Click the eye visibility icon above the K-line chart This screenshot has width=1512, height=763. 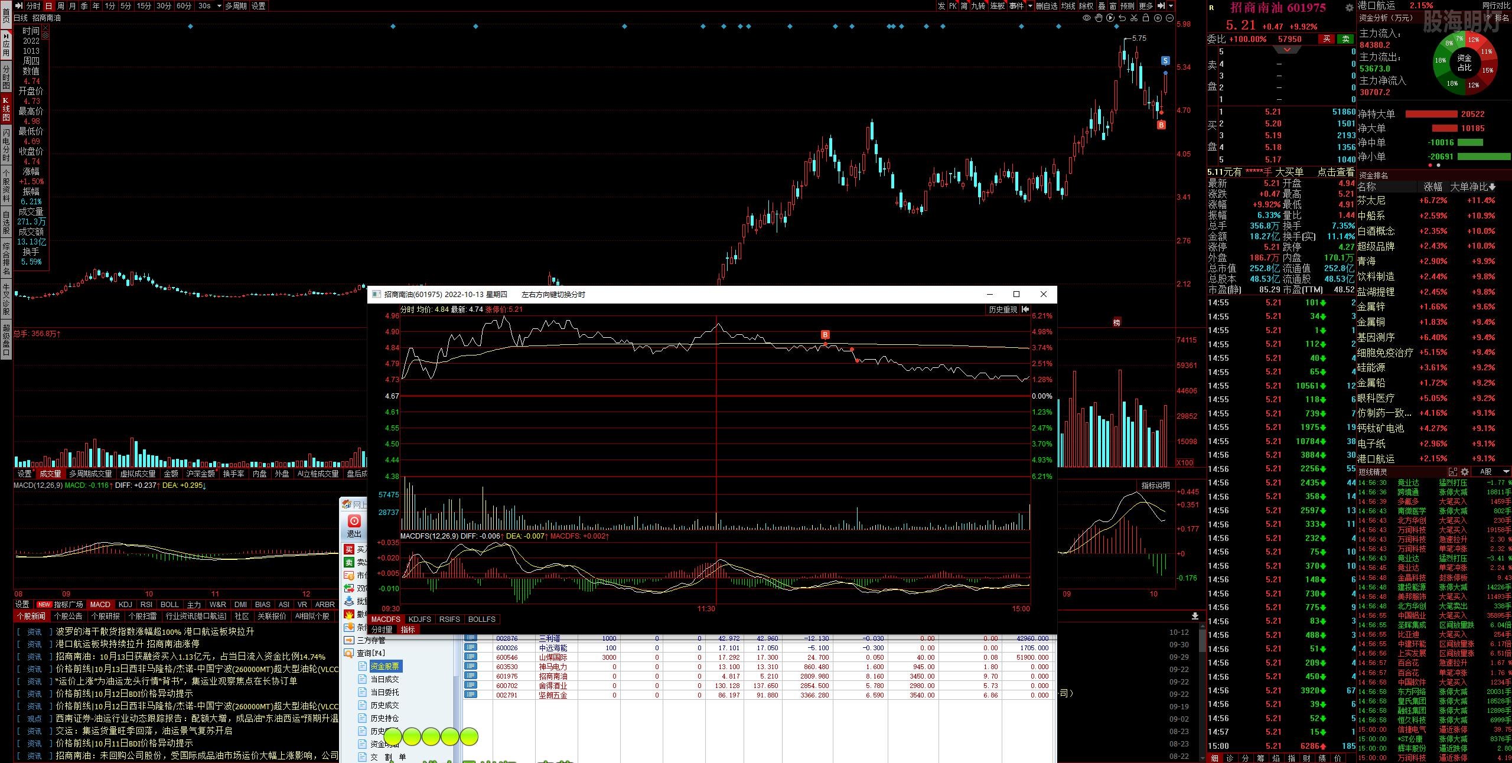click(1086, 18)
